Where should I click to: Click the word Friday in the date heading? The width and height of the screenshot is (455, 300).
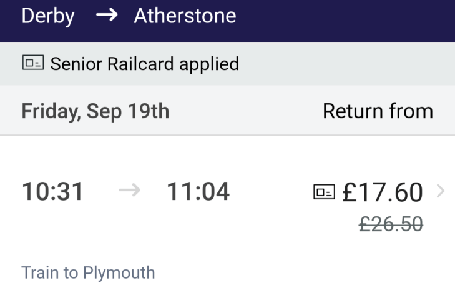coord(49,111)
